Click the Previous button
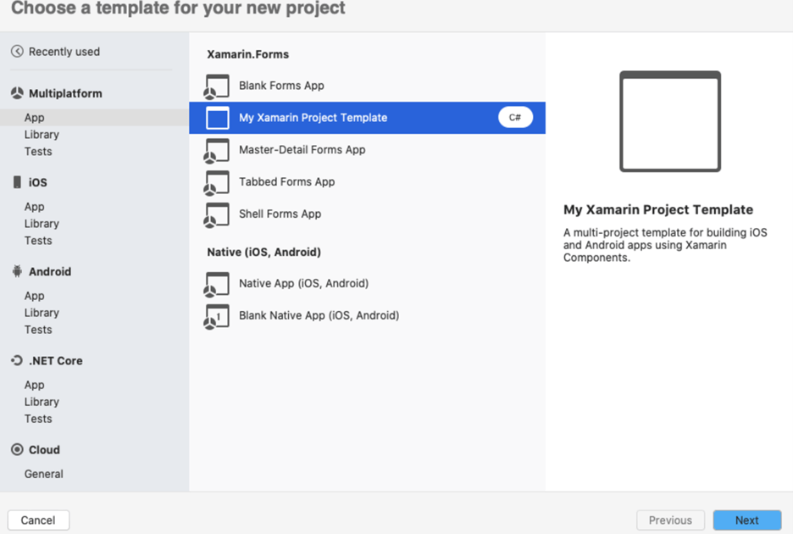This screenshot has height=534, width=793. coord(670,520)
